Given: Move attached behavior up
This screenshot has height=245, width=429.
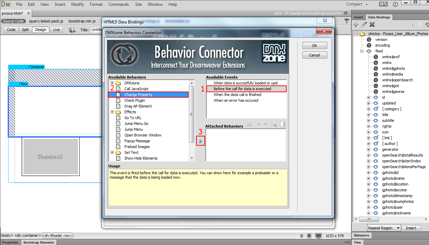Looking at the screenshot, I should (x=258, y=125).
